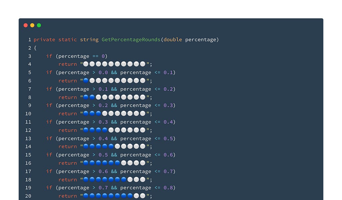This screenshot has height=200, width=342.
Task: Click the green traffic light button
Action: [x=39, y=25]
